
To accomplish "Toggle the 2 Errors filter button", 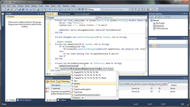I will point(51,81).
